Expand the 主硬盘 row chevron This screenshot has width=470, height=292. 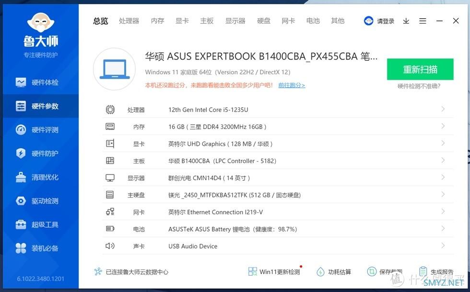(x=443, y=194)
